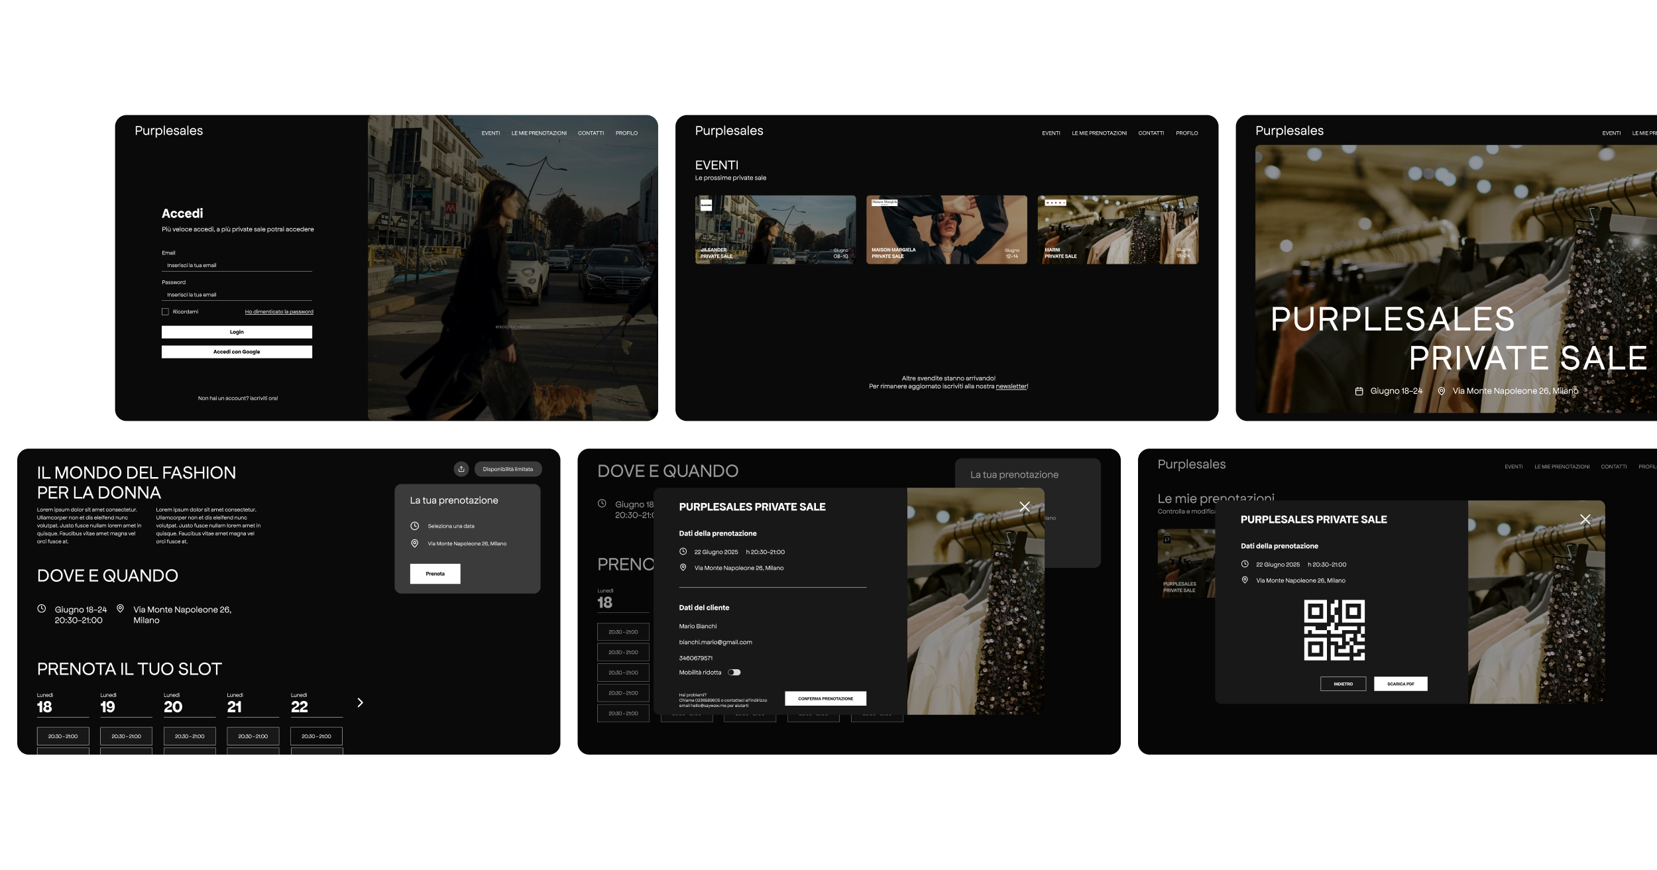Open the Ho dimenticato la password link

279,311
